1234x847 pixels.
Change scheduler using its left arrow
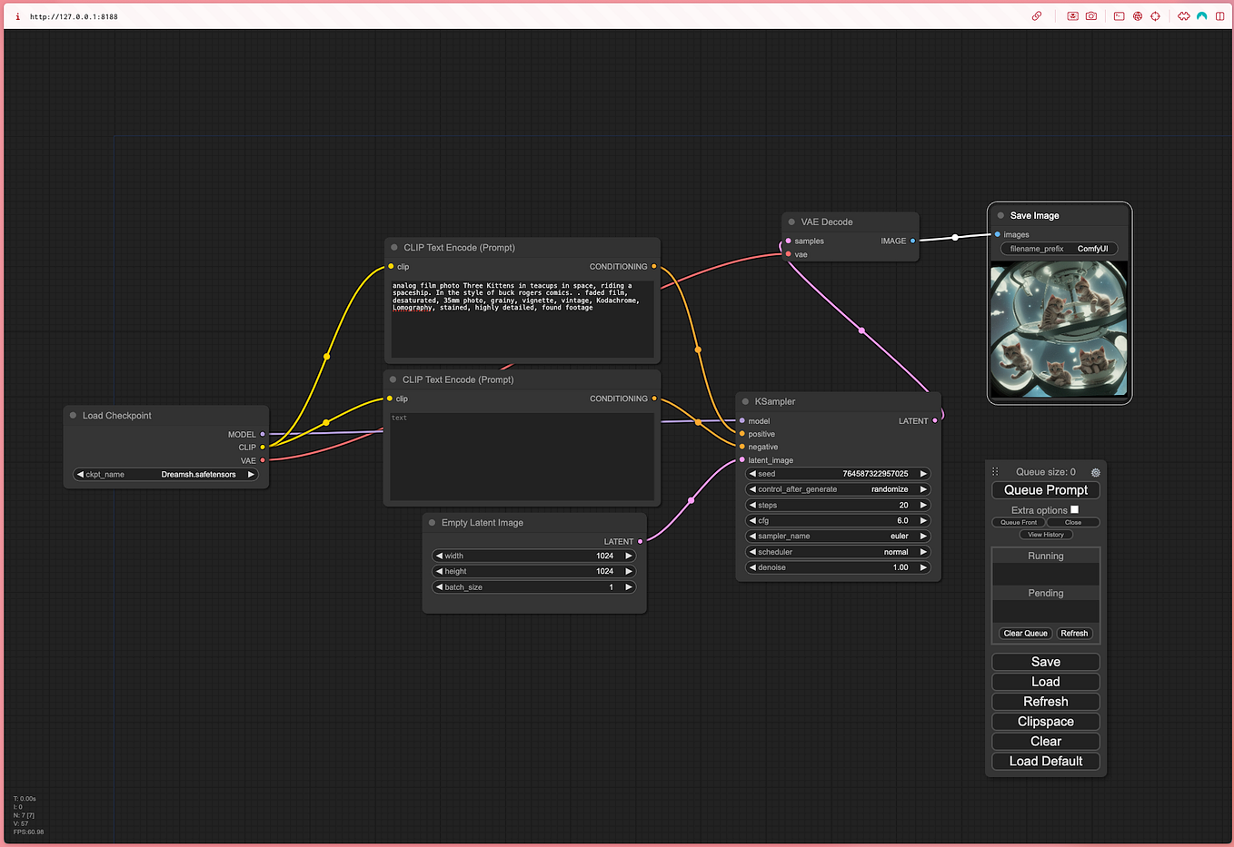(752, 551)
